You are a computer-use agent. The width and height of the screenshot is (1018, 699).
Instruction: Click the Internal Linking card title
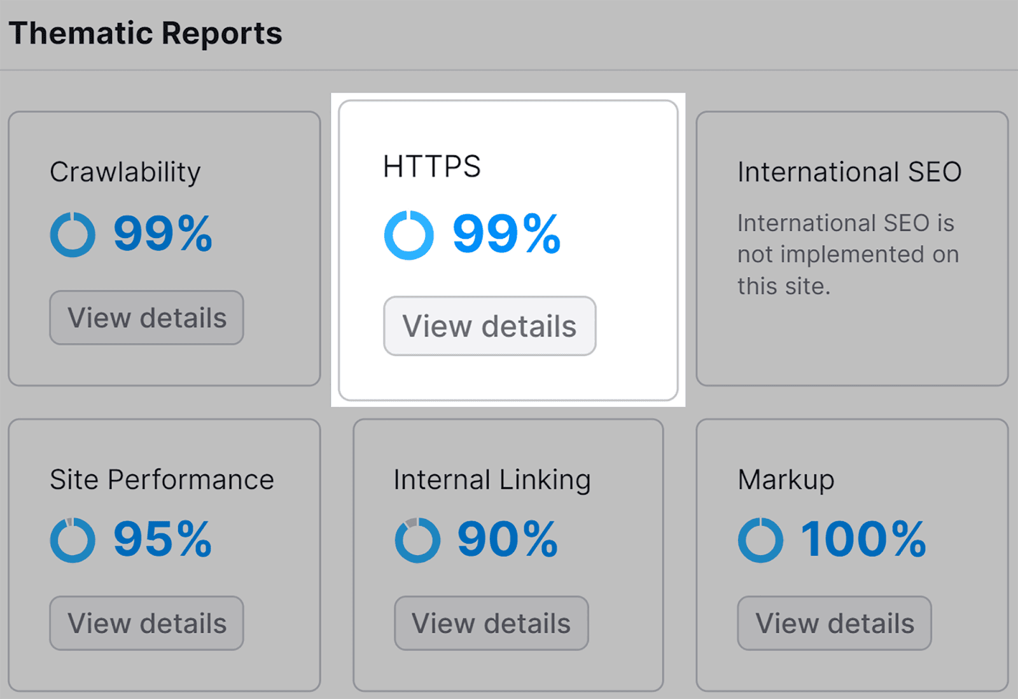(x=492, y=479)
